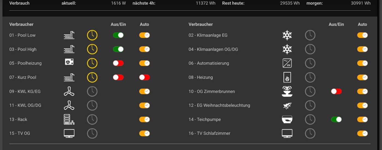Click the snowflake icon for Klimaanlage EG

tap(287, 35)
